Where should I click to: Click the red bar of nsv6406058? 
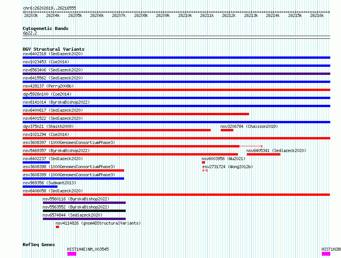[176, 195]
